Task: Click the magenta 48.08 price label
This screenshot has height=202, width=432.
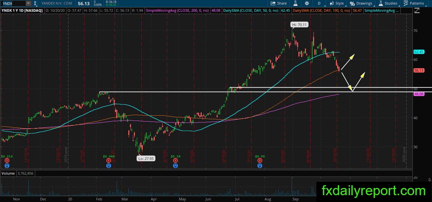Action: (x=419, y=94)
